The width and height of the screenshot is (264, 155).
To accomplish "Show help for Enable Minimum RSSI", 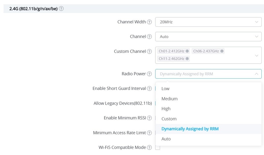I will point(149,118).
